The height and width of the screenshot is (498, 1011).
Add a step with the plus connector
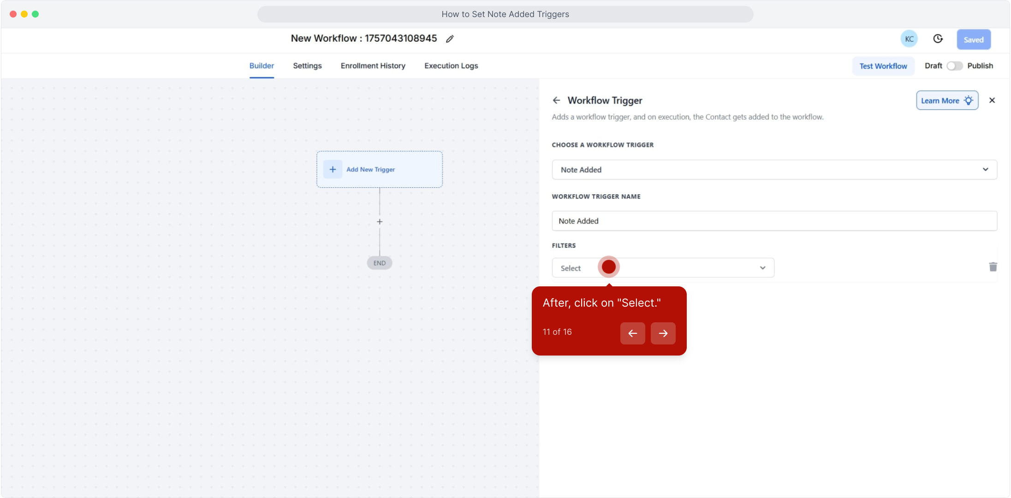tap(380, 222)
